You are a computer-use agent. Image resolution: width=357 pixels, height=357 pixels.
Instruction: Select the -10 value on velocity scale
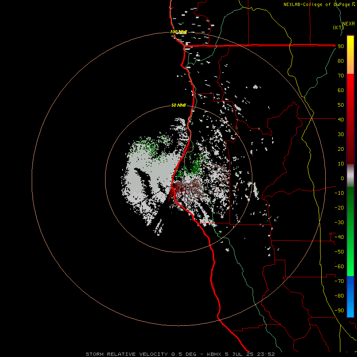(x=339, y=193)
